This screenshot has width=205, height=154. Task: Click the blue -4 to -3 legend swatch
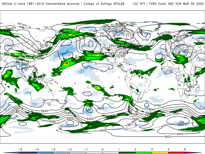click(45, 153)
